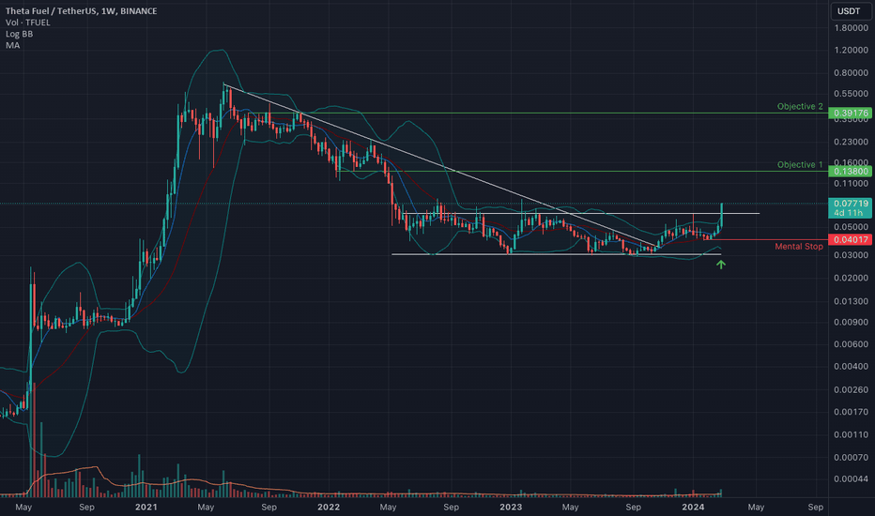This screenshot has height=516, width=875.
Task: Click the current price 0.07719 tag
Action: [851, 204]
